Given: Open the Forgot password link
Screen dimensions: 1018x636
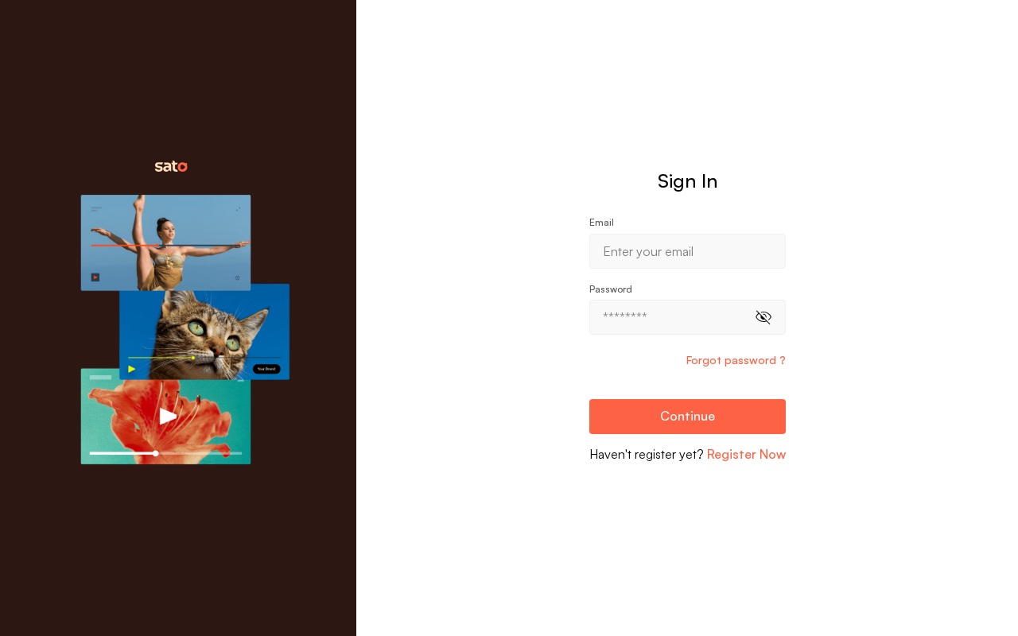Looking at the screenshot, I should [736, 360].
